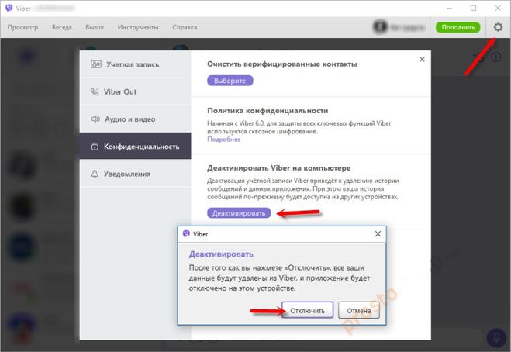The image size is (511, 352).
Task: Click the microphone icon in the background window
Action: pyautogui.click(x=496, y=337)
